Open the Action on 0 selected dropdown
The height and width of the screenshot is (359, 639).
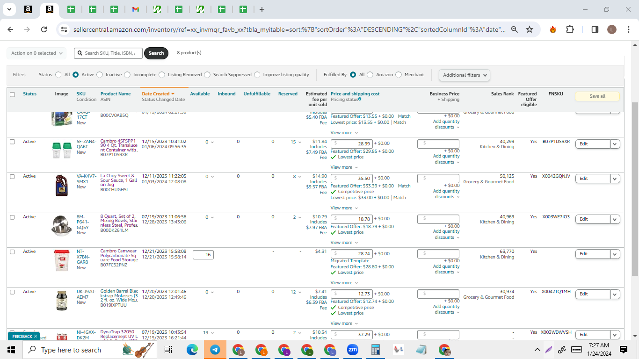click(36, 53)
